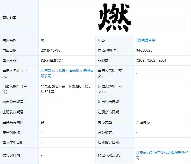Click the 商标形式 label
The image size is (191, 164).
[x=106, y=132]
